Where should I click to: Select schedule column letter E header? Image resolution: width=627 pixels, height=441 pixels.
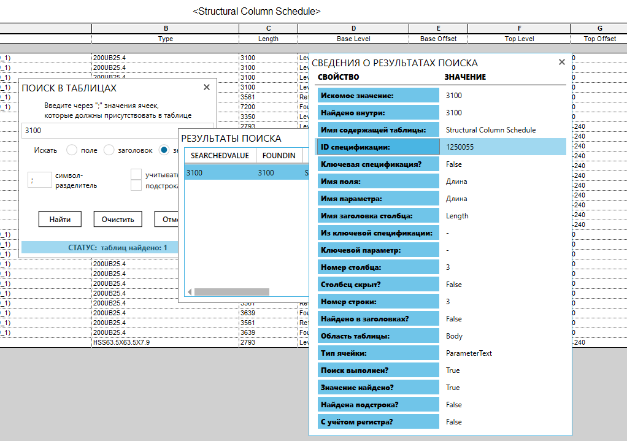(438, 28)
